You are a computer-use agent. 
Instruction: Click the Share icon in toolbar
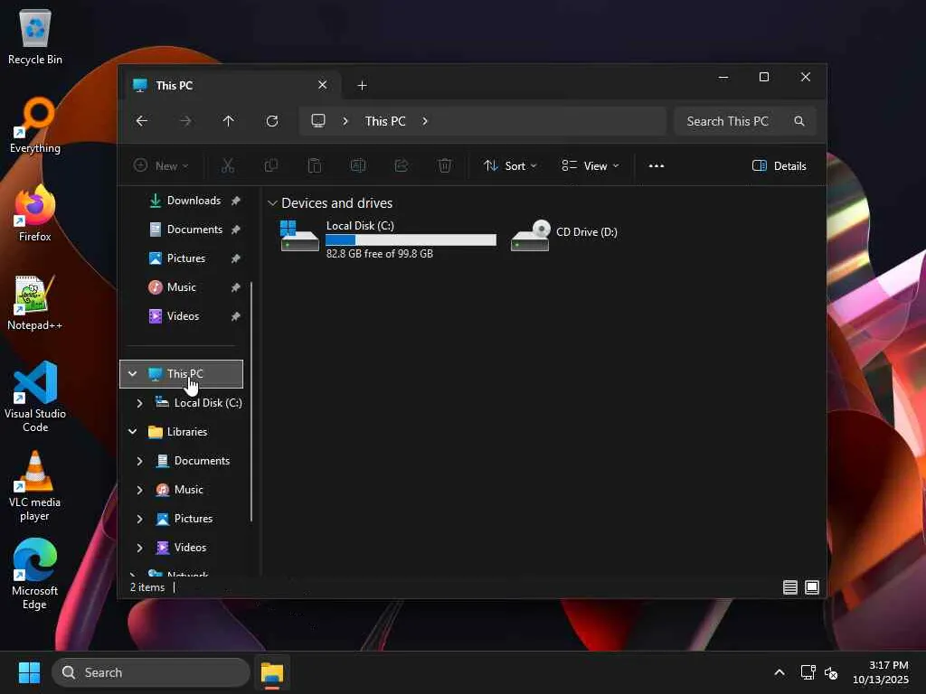tap(402, 166)
